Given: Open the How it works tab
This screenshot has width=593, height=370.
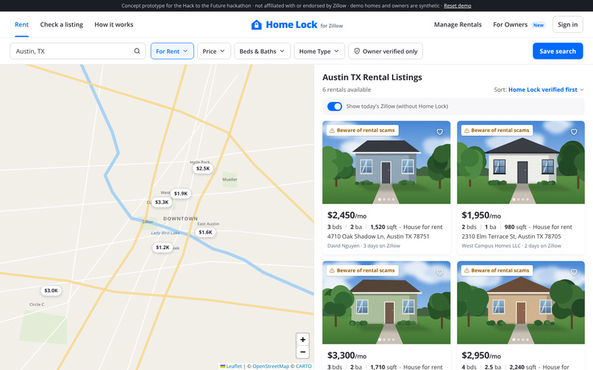Looking at the screenshot, I should (114, 24).
